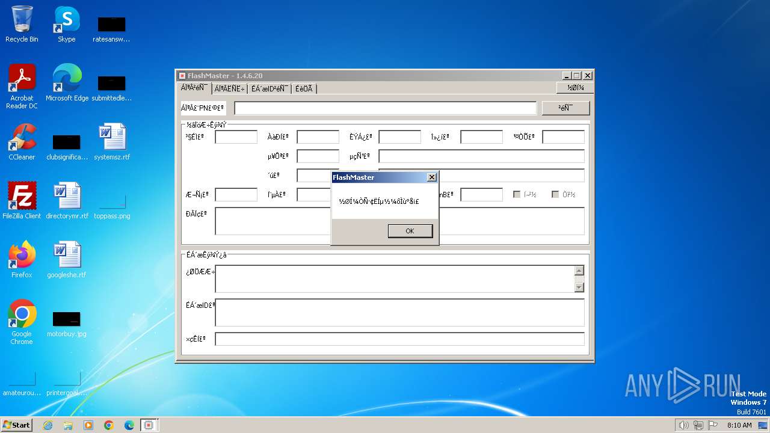This screenshot has height=433, width=770.
Task: Focus the bottom single-line field in lower group
Action: click(x=399, y=339)
